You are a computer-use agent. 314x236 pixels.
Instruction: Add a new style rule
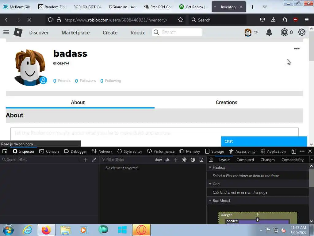coord(176,160)
